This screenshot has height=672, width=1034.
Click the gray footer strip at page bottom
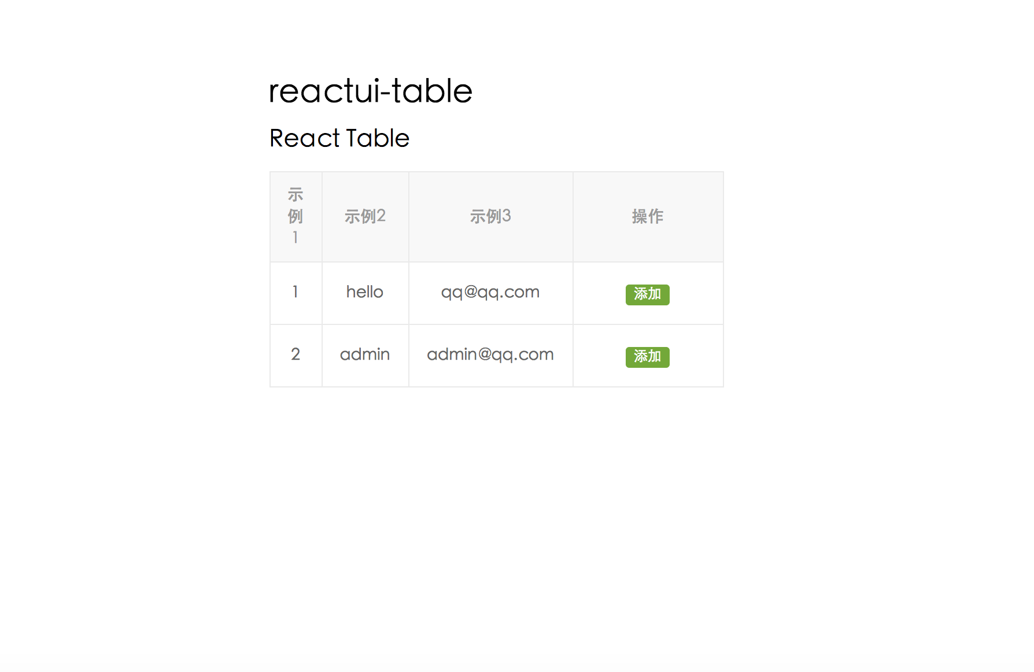click(x=517, y=664)
